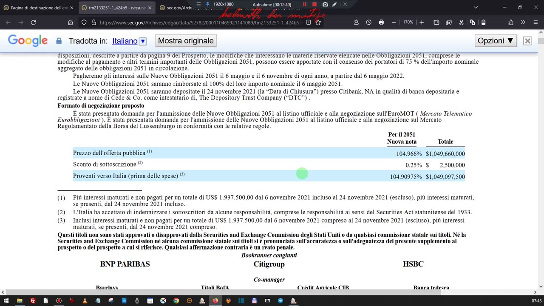Click the 'BNP PARIBAS' bookrunner name
The image size is (544, 306).
pos(125,264)
